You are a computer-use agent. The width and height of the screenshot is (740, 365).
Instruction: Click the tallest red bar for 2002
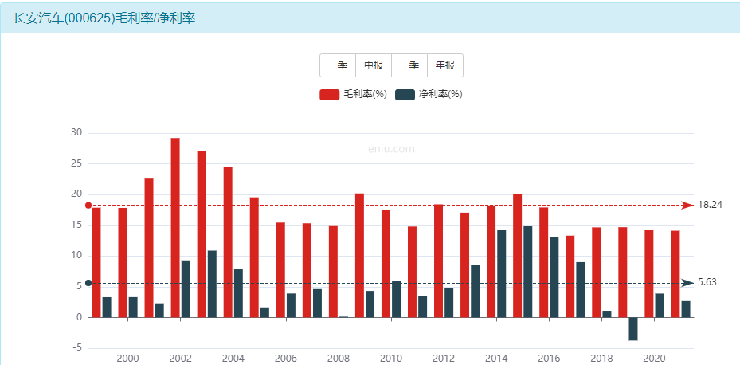[175, 228]
